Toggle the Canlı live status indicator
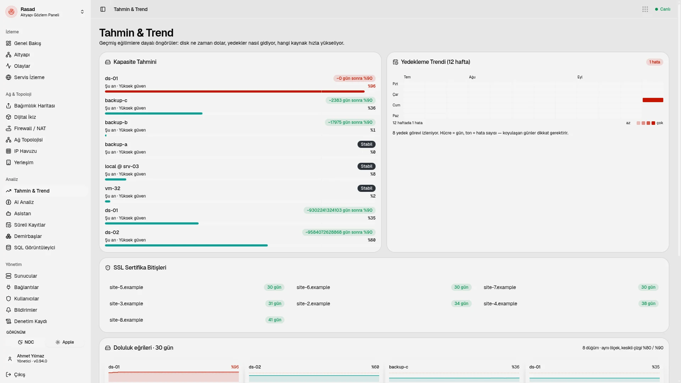This screenshot has width=681, height=383. (663, 9)
